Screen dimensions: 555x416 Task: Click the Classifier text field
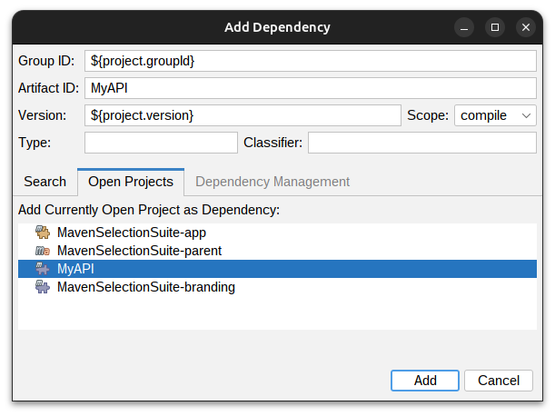click(422, 143)
